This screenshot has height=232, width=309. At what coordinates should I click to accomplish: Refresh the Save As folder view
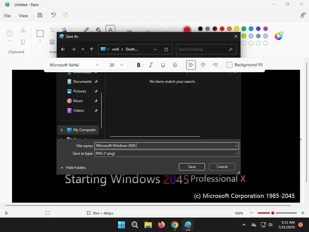[x=166, y=49]
